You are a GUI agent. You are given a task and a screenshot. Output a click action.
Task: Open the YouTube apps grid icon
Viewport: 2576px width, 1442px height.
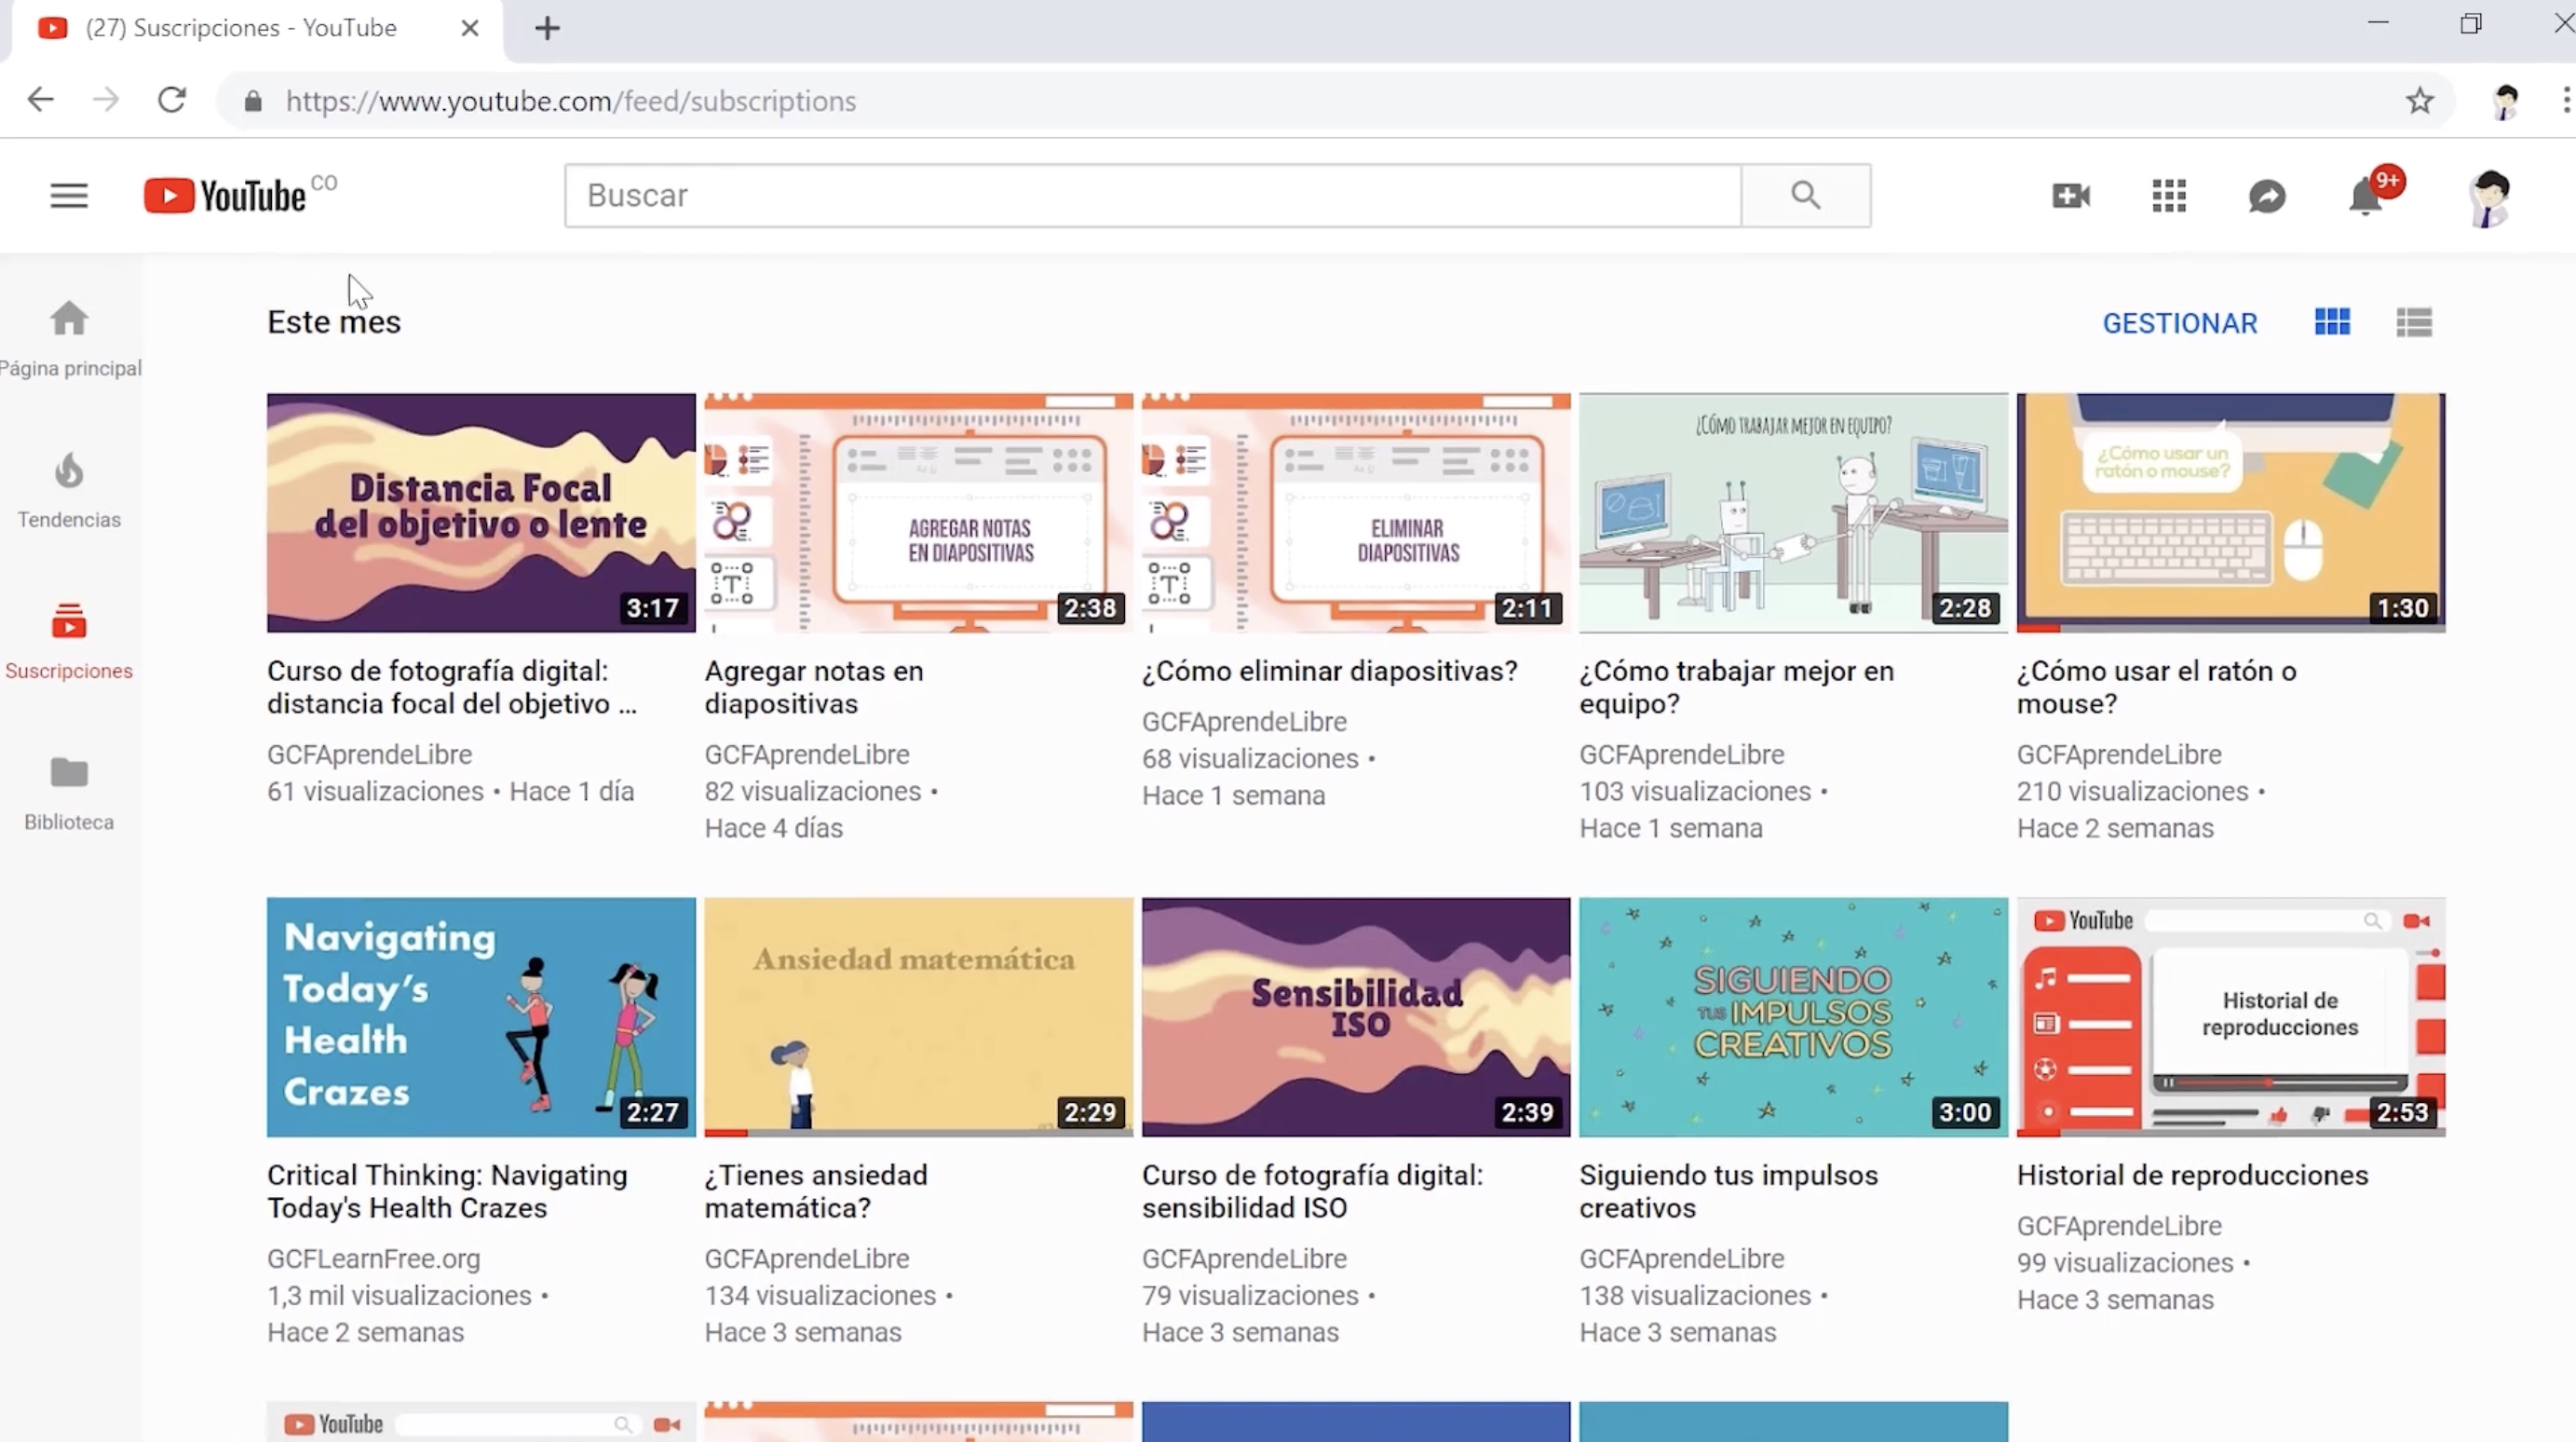[2169, 196]
